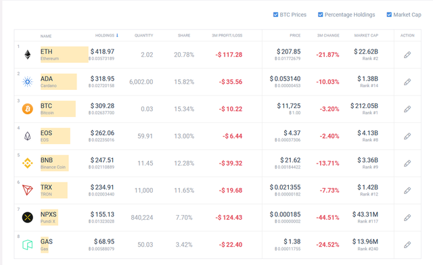
Task: Click the Quantity column header
Action: coord(144,35)
